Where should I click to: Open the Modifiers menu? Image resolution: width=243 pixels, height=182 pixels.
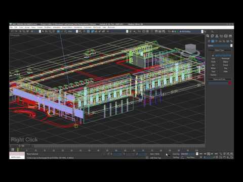tap(48, 27)
